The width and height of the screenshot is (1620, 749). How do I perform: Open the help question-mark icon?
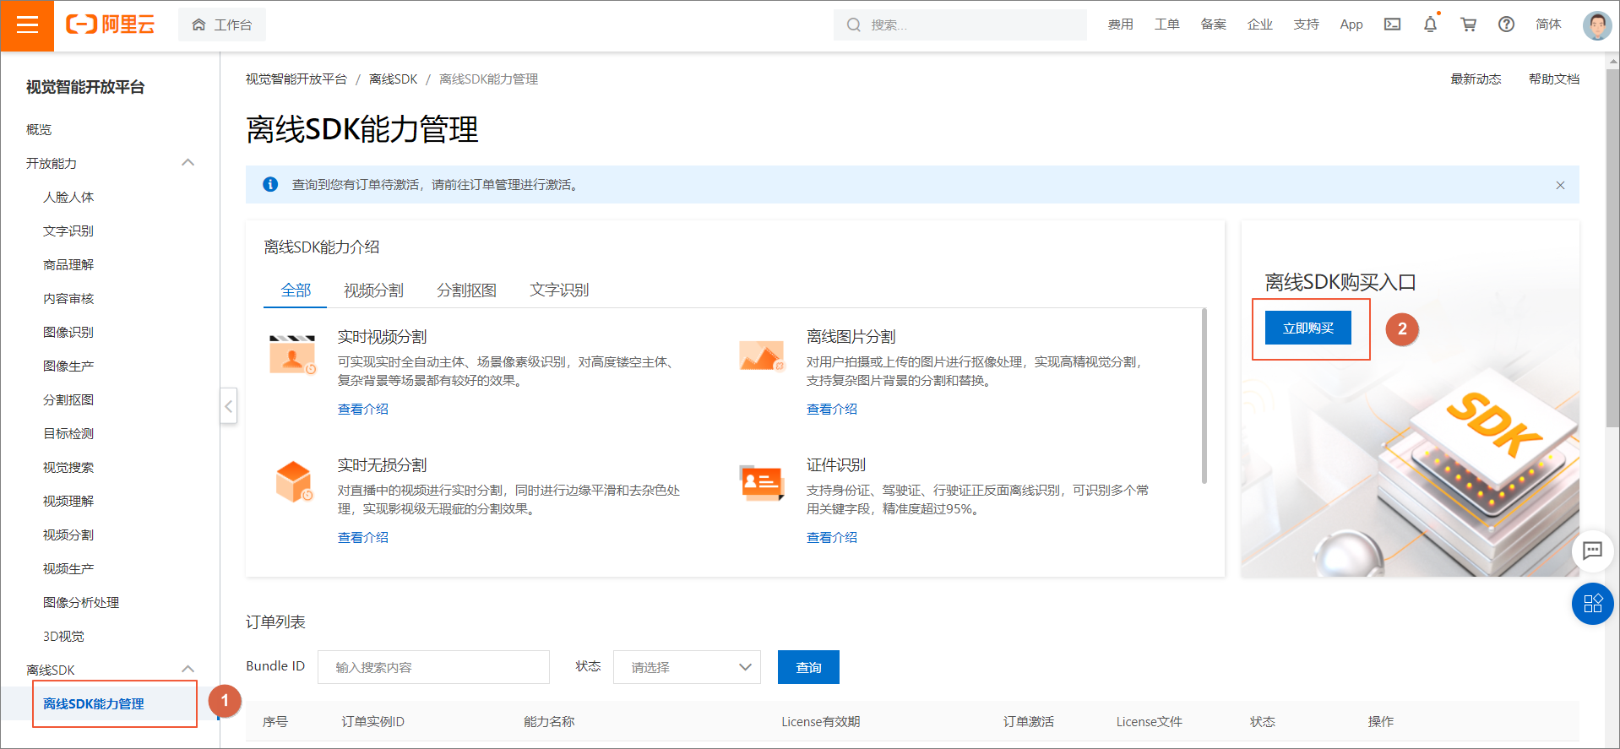click(x=1506, y=24)
